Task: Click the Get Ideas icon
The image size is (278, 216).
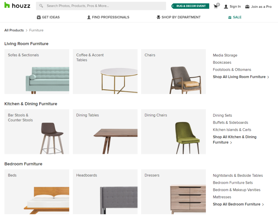Action: point(39,17)
